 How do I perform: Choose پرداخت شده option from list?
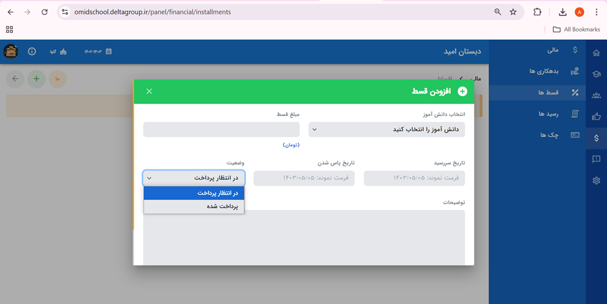(x=194, y=206)
